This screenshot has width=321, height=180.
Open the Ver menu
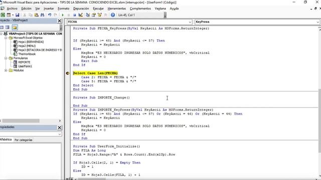[38, 8]
